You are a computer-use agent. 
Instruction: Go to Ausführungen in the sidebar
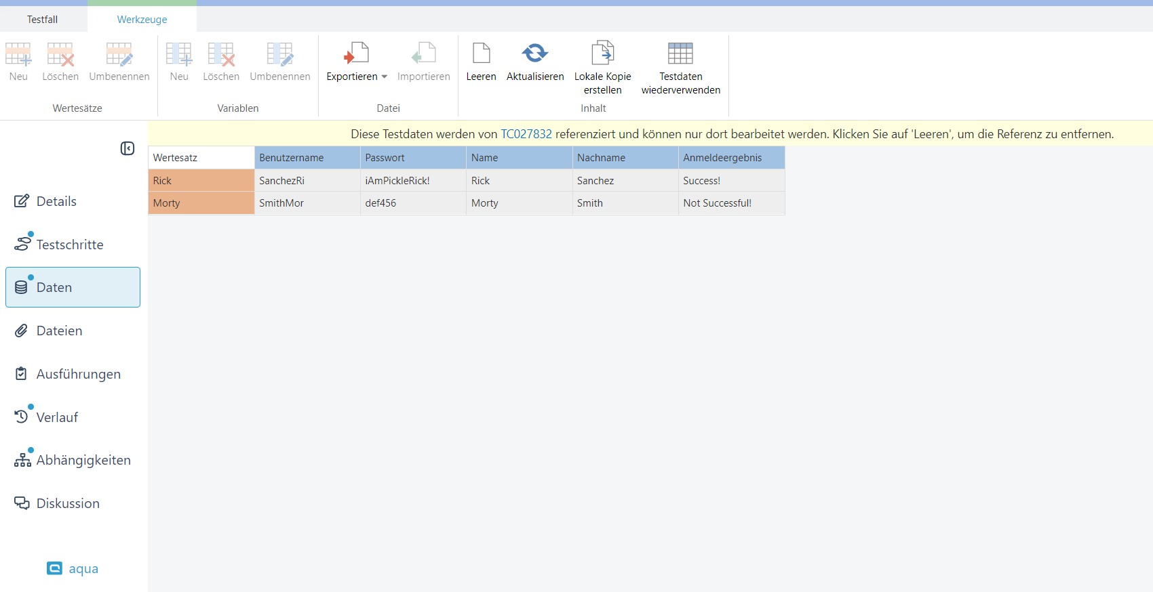(78, 374)
